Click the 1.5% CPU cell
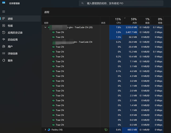This screenshot has height=133, width=171. (116, 37)
